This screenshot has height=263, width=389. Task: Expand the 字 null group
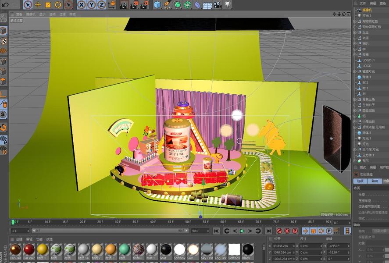click(x=355, y=49)
